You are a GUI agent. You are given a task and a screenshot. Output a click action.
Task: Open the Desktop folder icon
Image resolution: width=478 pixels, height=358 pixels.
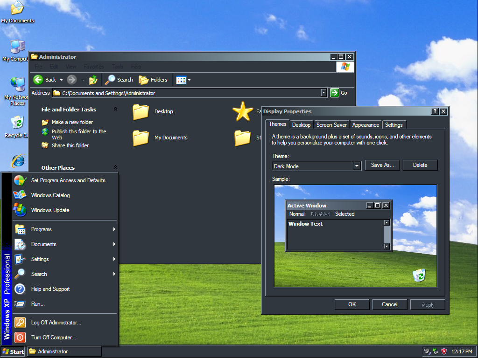coord(141,112)
